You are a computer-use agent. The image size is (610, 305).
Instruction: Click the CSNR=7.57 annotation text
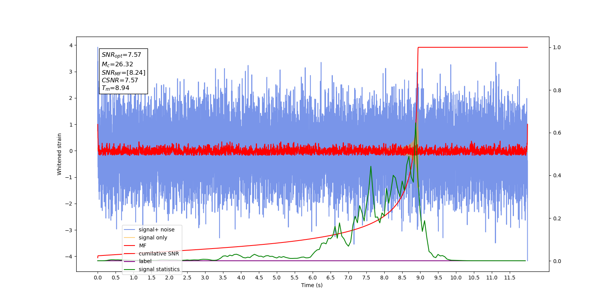point(120,80)
